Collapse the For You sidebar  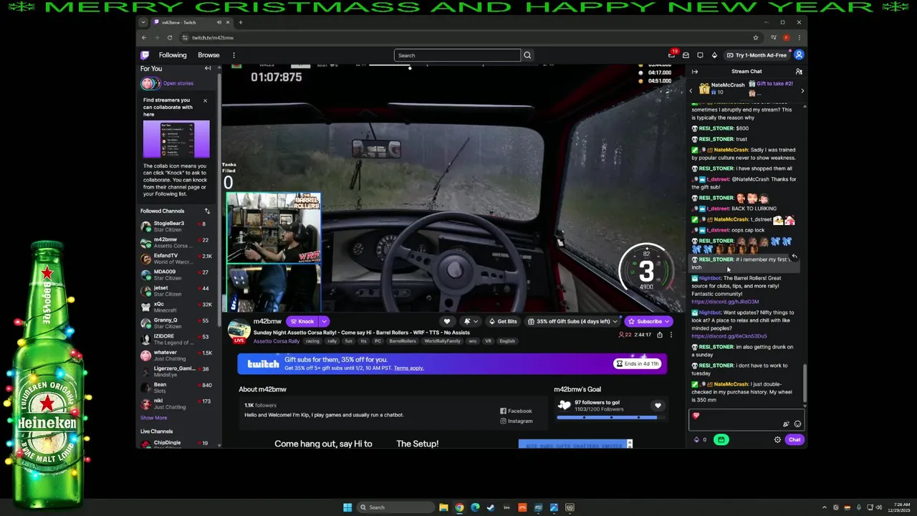208,69
